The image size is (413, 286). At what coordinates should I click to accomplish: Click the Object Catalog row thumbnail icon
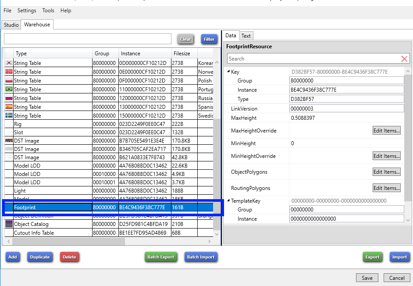tap(9, 224)
